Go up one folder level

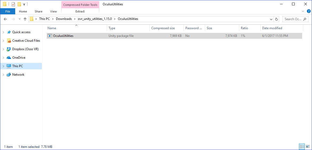click(x=25, y=19)
